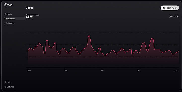Click the 1pm time axis label
Viewport: 182px width, 92px height.
[x=139, y=70]
